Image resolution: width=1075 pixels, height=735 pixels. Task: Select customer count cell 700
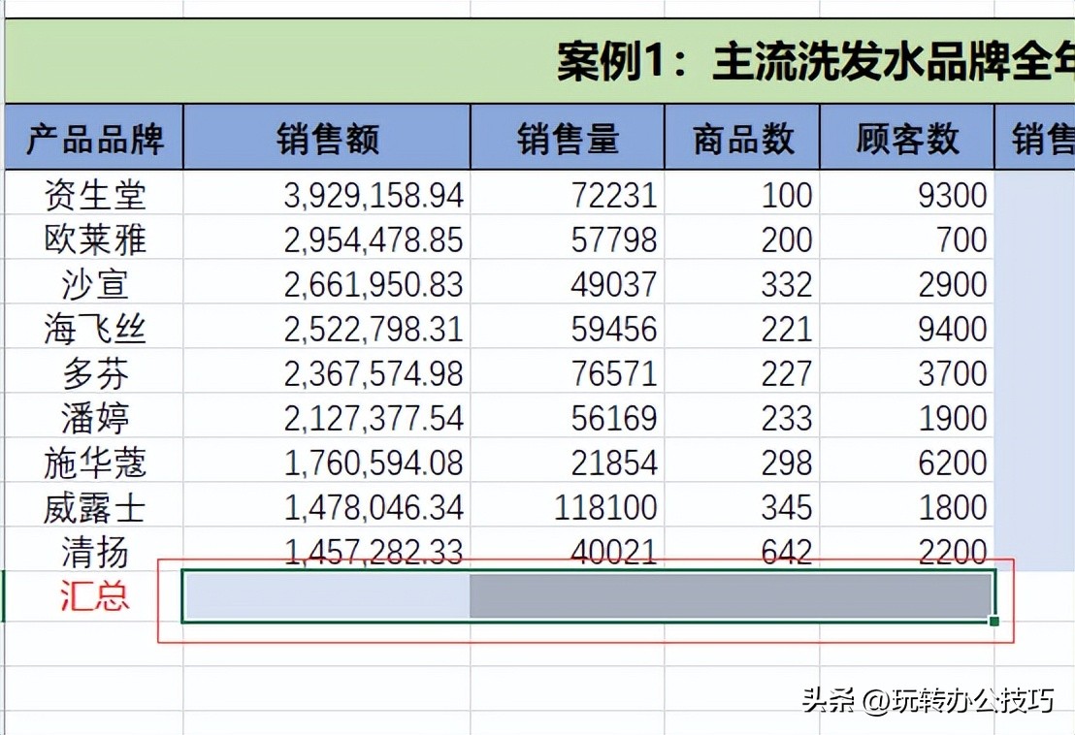(x=907, y=238)
